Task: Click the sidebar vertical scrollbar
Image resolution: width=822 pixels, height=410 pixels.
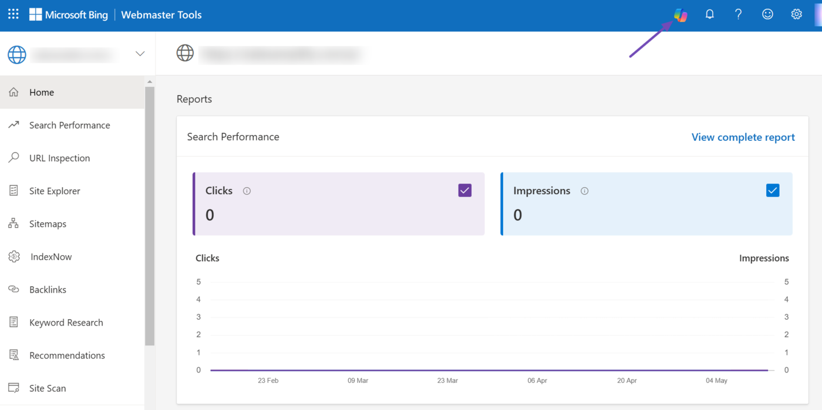Action: [150, 217]
